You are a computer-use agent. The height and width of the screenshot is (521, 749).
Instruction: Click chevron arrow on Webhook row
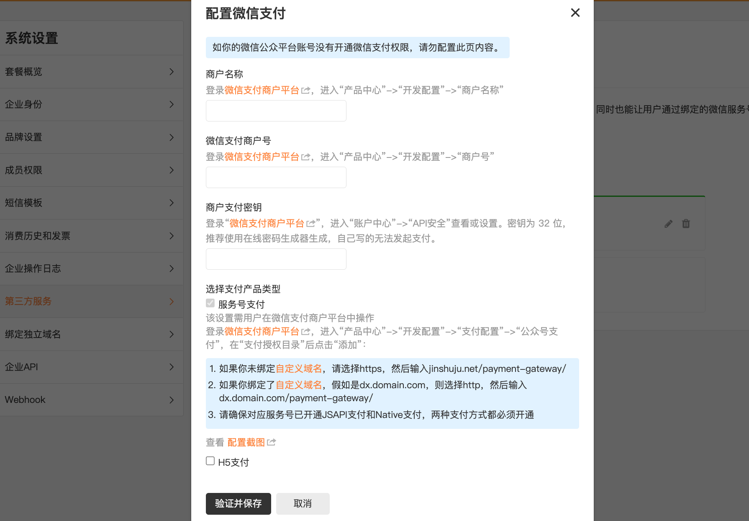point(172,400)
